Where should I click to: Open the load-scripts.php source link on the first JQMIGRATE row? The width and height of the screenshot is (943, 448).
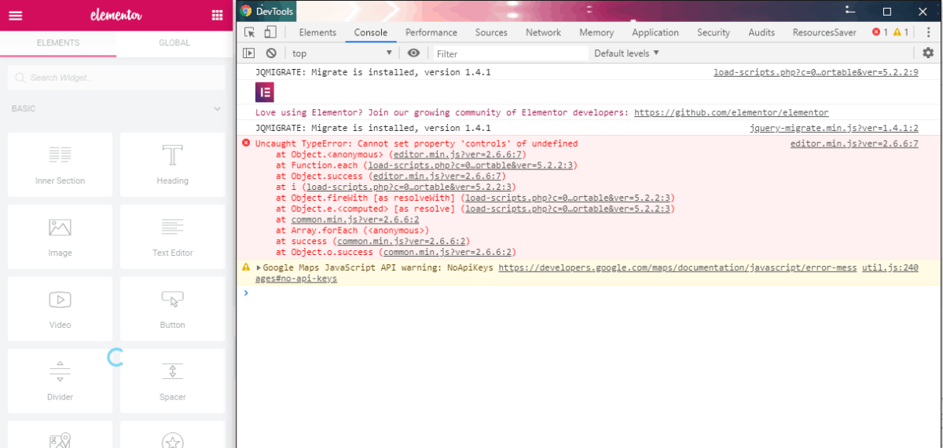[816, 72]
